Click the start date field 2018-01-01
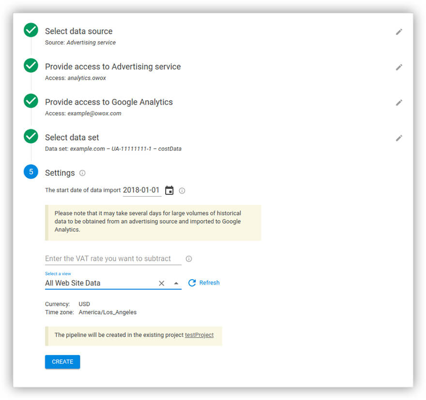Image resolution: width=426 pixels, height=400 pixels. pyautogui.click(x=141, y=190)
